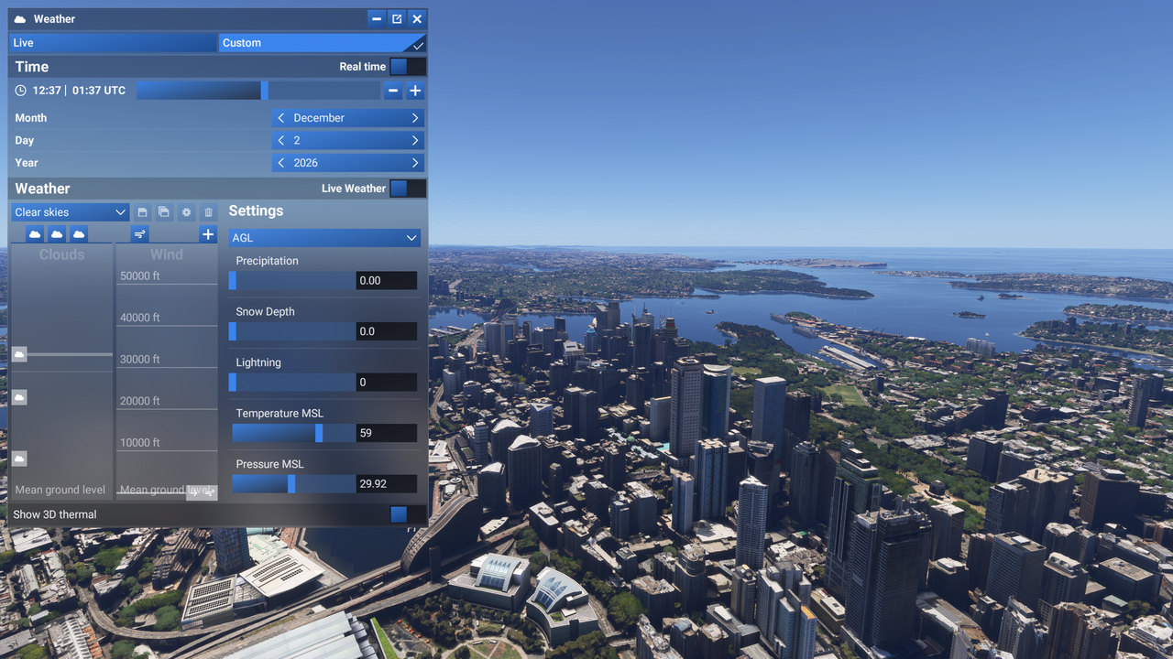Viewport: 1173px width, 659px height.
Task: Open the Clear skies preset dropdown
Action: tap(71, 212)
